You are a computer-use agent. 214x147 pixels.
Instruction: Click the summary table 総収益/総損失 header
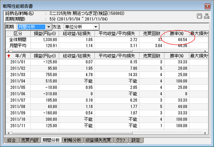pyautogui.click(x=77, y=34)
